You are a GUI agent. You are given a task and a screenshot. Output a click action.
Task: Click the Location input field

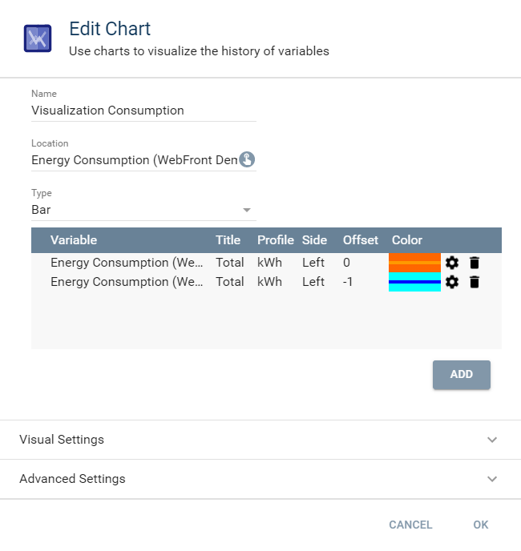pos(133,160)
